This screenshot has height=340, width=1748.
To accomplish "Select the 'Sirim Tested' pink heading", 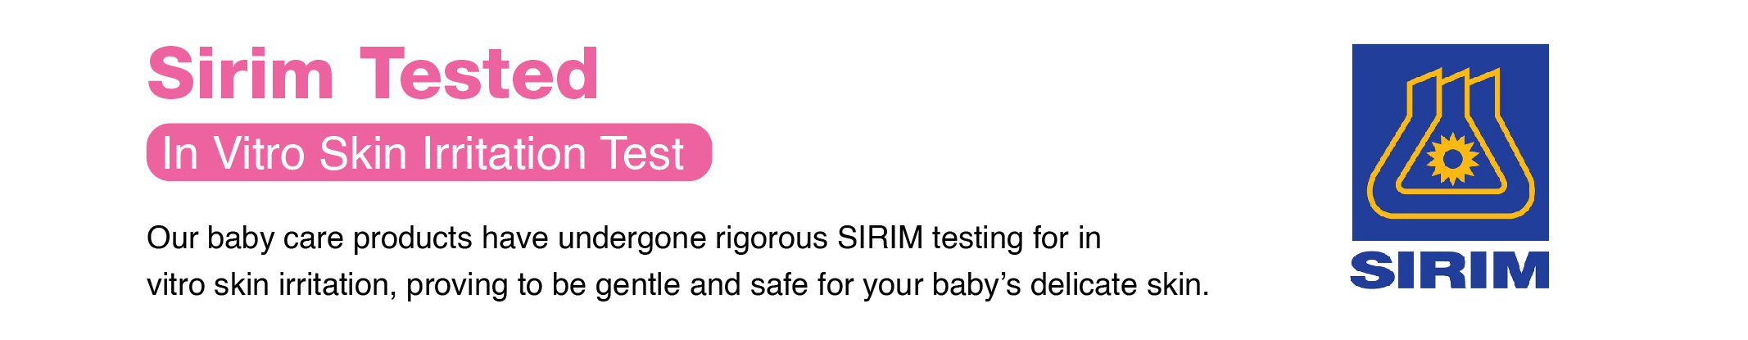I will [x=374, y=75].
